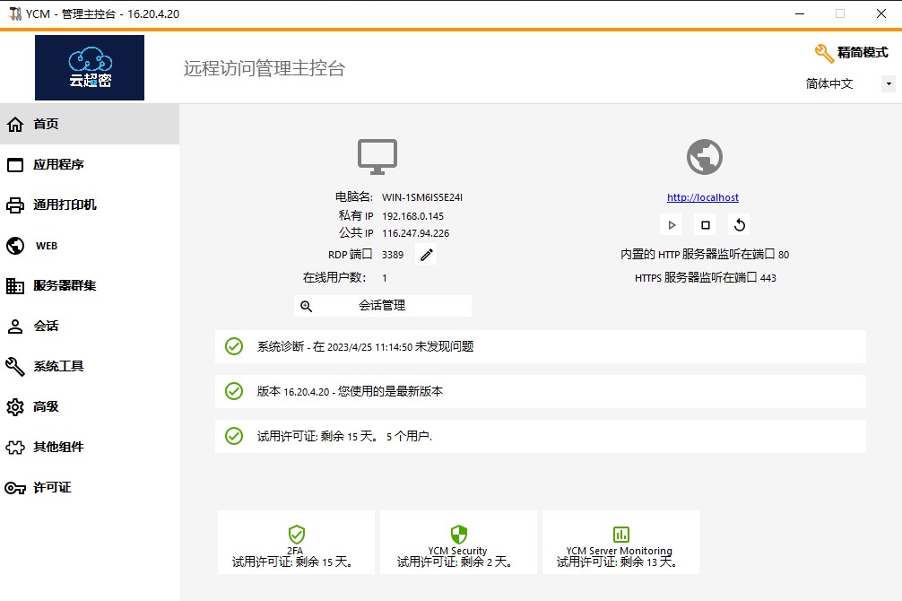Open 其他组件 label in the sidebar
The height and width of the screenshot is (601, 902).
[58, 447]
